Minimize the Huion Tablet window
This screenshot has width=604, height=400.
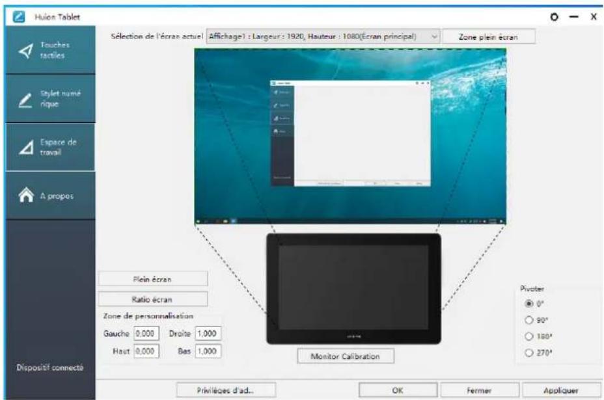click(x=574, y=17)
